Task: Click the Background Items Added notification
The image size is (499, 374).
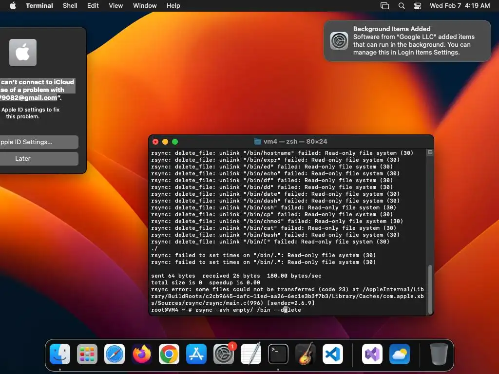Action: (407, 41)
